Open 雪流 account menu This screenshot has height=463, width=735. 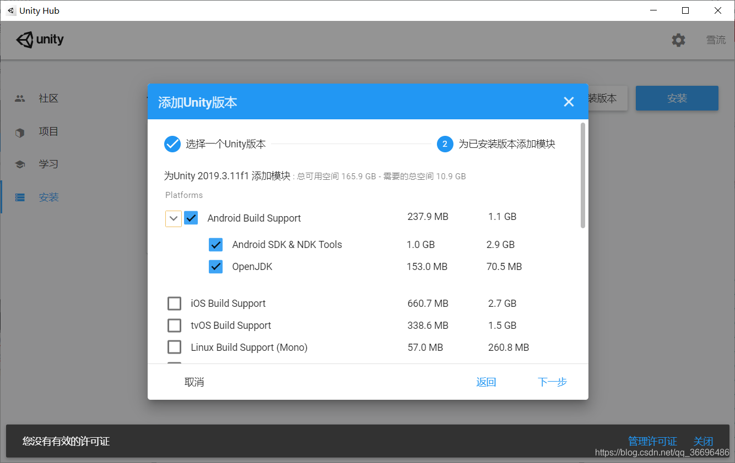tap(716, 40)
